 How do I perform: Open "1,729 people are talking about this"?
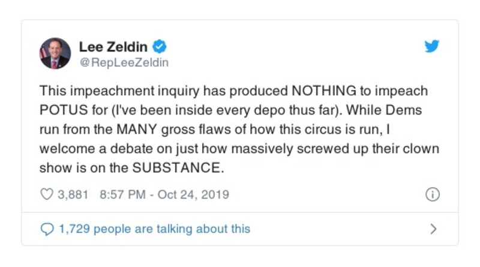154,229
